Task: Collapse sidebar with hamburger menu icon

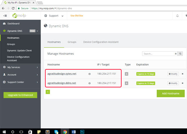Action: point(5,16)
